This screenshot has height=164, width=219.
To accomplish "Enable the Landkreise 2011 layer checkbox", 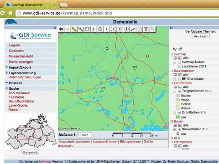I will pyautogui.click(x=179, y=67).
